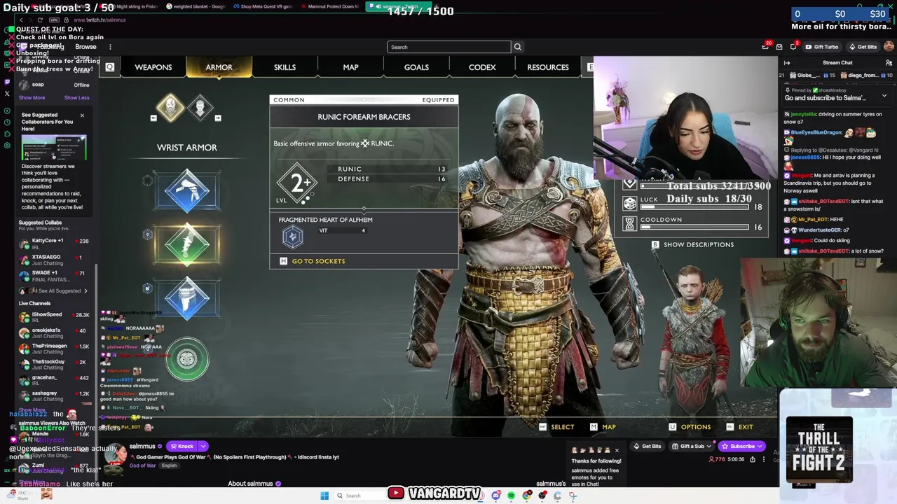897x504 pixels.
Task: Click the browser address bar URL
Action: (x=100, y=20)
